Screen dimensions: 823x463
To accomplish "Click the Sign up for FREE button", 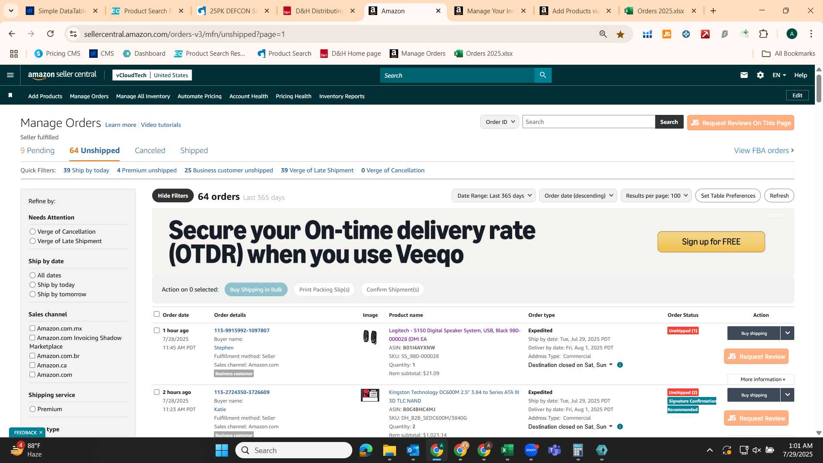I will [711, 242].
